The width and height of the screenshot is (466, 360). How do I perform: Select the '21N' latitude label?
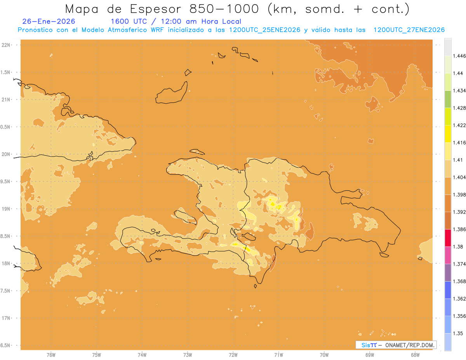coord(7,99)
